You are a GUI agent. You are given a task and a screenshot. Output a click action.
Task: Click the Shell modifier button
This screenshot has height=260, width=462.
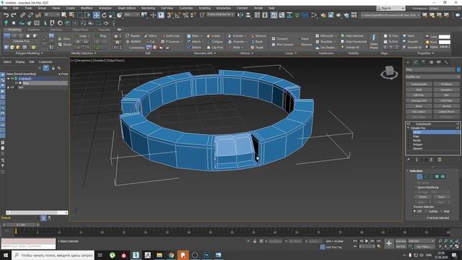[x=419, y=90]
